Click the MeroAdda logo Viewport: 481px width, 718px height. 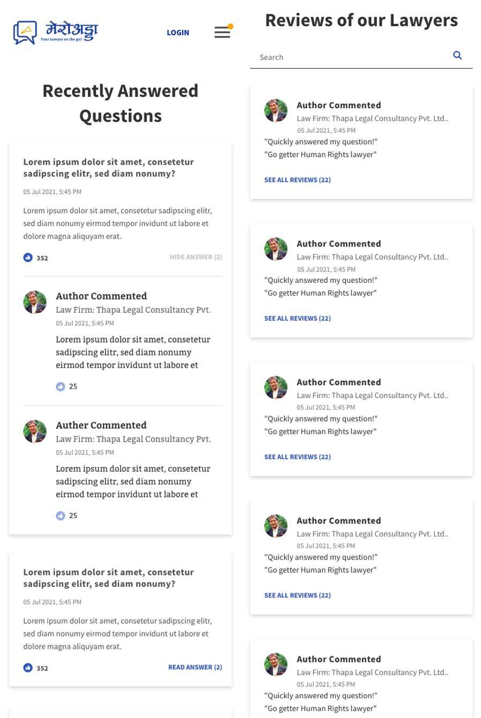[56, 32]
